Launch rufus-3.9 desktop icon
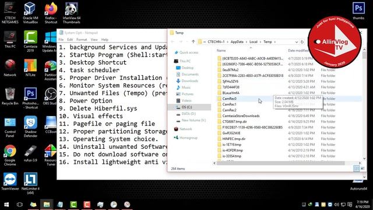The width and height of the screenshot is (373, 210). (x=30, y=153)
